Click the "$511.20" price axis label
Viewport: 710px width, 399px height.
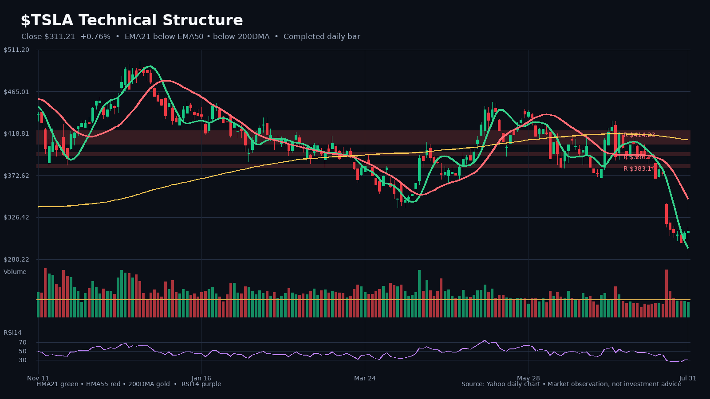[16, 50]
